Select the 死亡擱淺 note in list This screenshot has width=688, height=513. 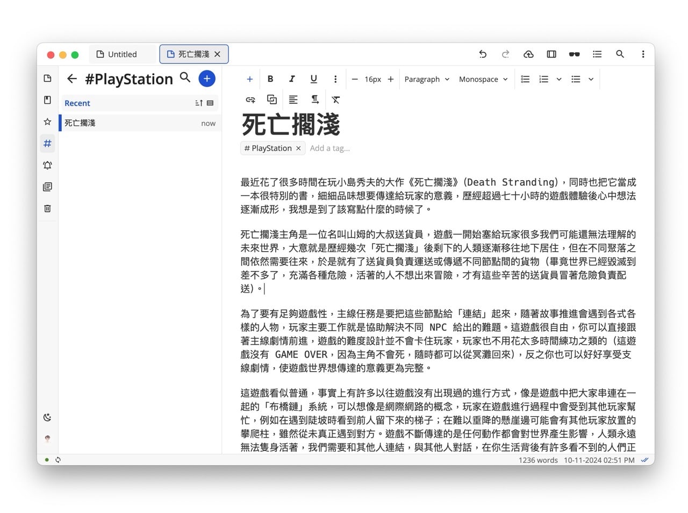click(140, 123)
